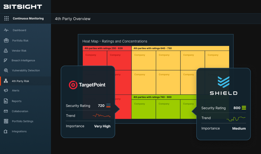Click the TargetPoint company name
The height and width of the screenshot is (154, 261).
(x=92, y=85)
